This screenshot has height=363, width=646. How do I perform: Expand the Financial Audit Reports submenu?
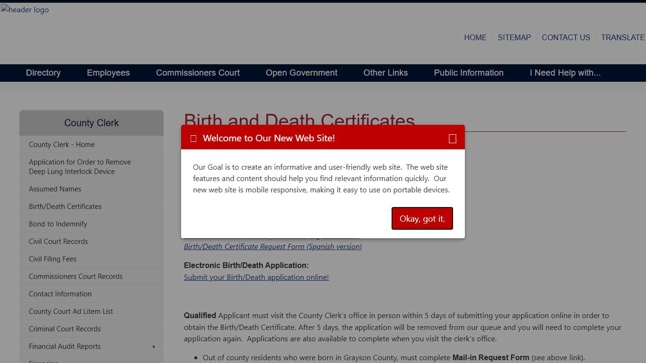tap(153, 346)
